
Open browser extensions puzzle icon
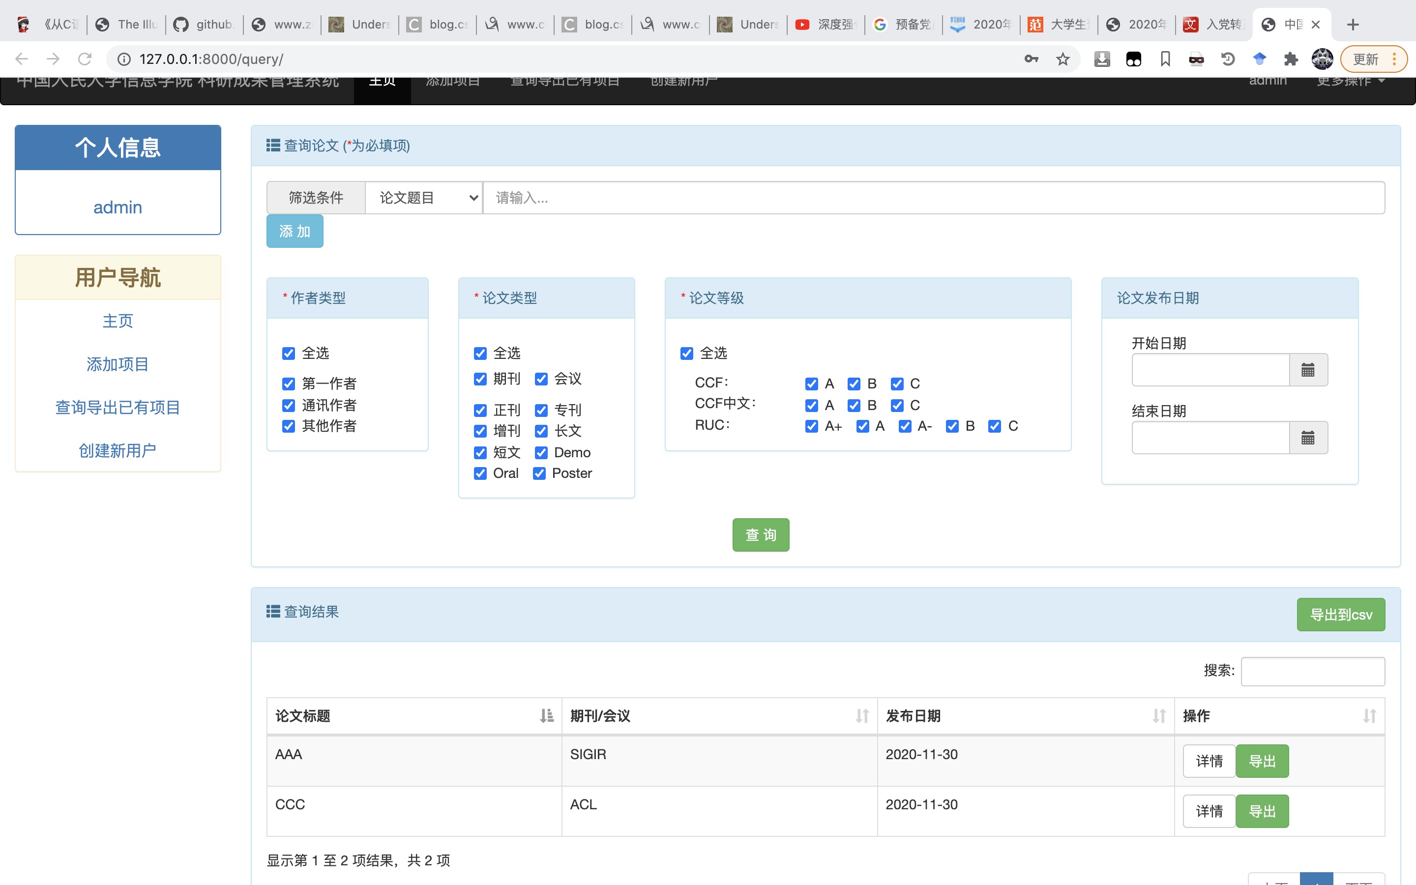click(x=1290, y=59)
